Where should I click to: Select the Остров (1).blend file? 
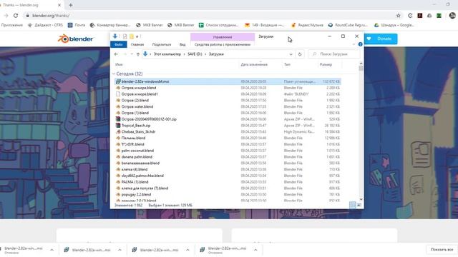click(x=228, y=113)
